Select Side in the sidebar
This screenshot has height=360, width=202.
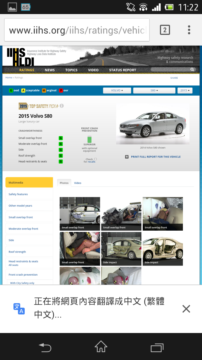pos(29,240)
